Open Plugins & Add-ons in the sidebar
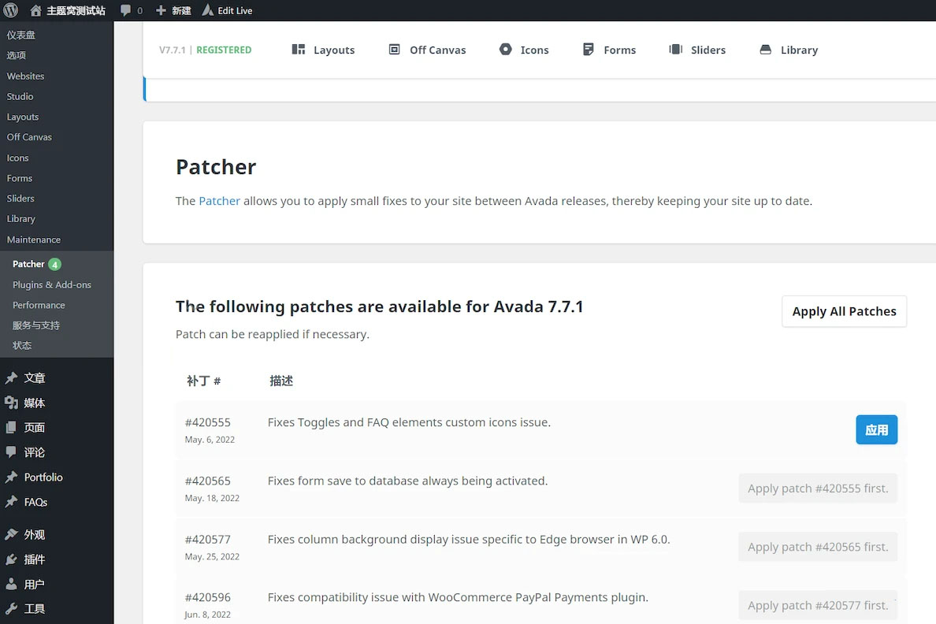 click(52, 285)
